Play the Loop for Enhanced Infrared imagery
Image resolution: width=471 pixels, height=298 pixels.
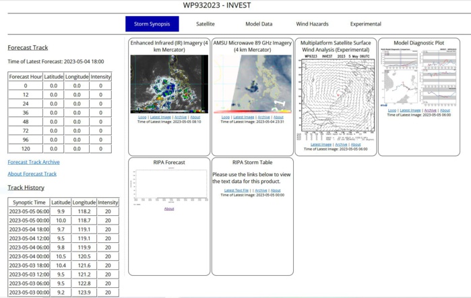142,117
